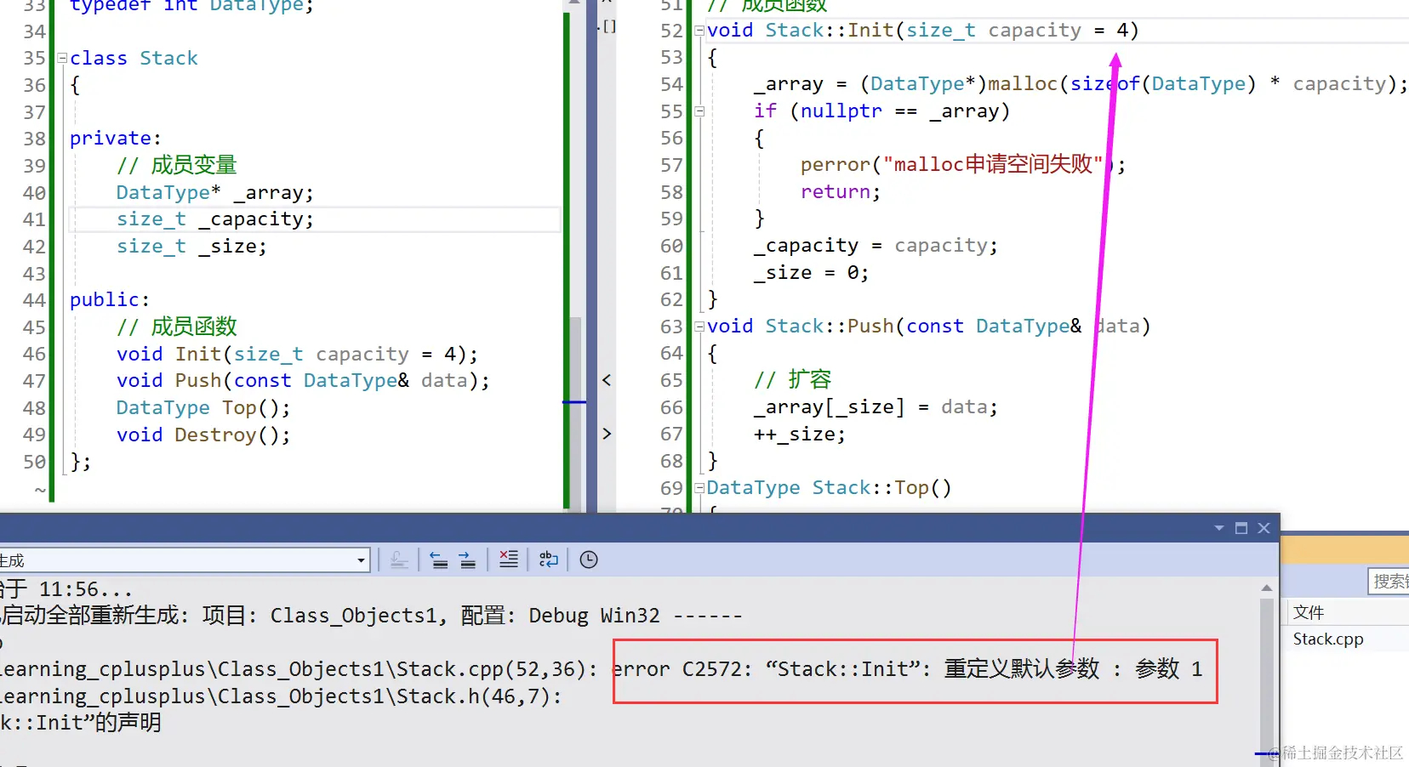
Task: Click the Find Message in Code icon
Action: 399,560
